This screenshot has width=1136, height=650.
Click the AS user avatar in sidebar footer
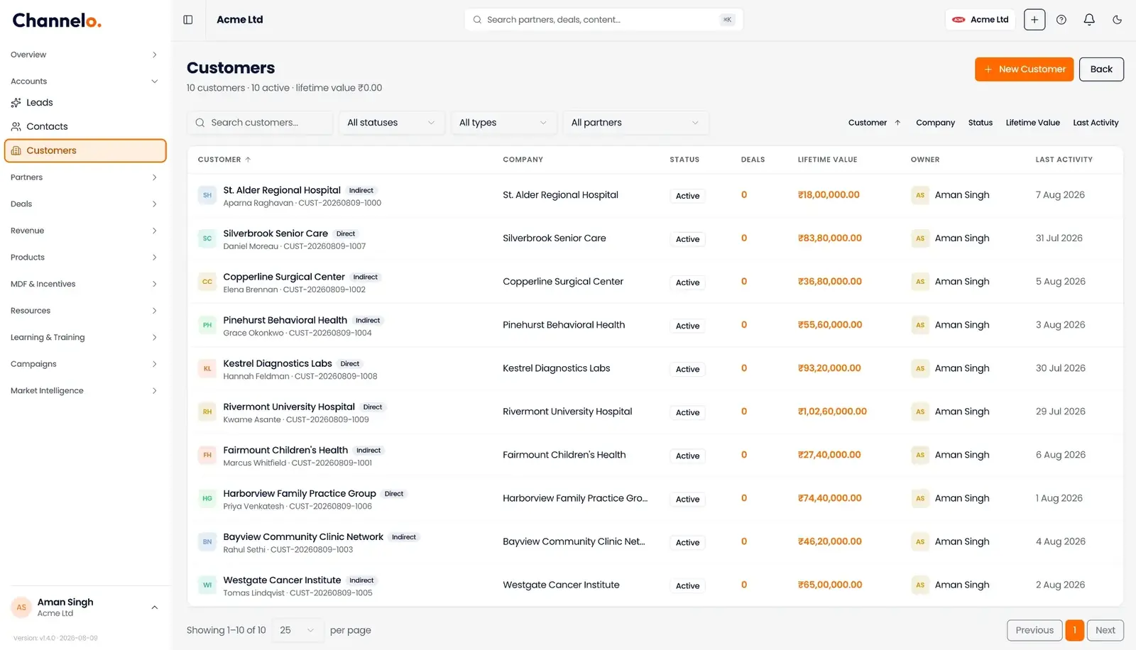(x=21, y=607)
